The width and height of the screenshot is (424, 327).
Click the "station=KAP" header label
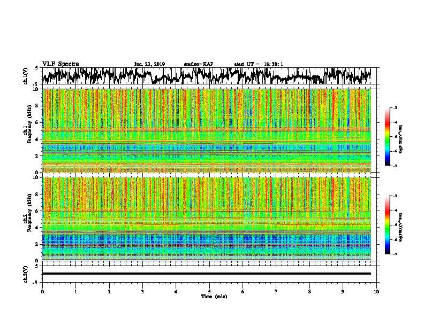pyautogui.click(x=199, y=64)
